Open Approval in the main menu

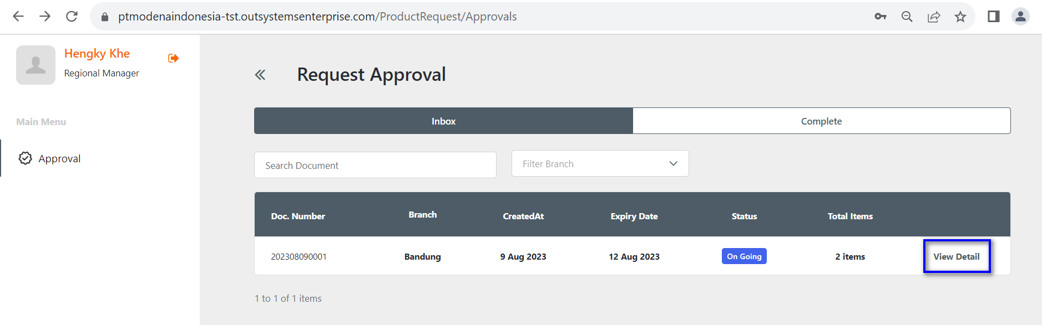pyautogui.click(x=59, y=158)
